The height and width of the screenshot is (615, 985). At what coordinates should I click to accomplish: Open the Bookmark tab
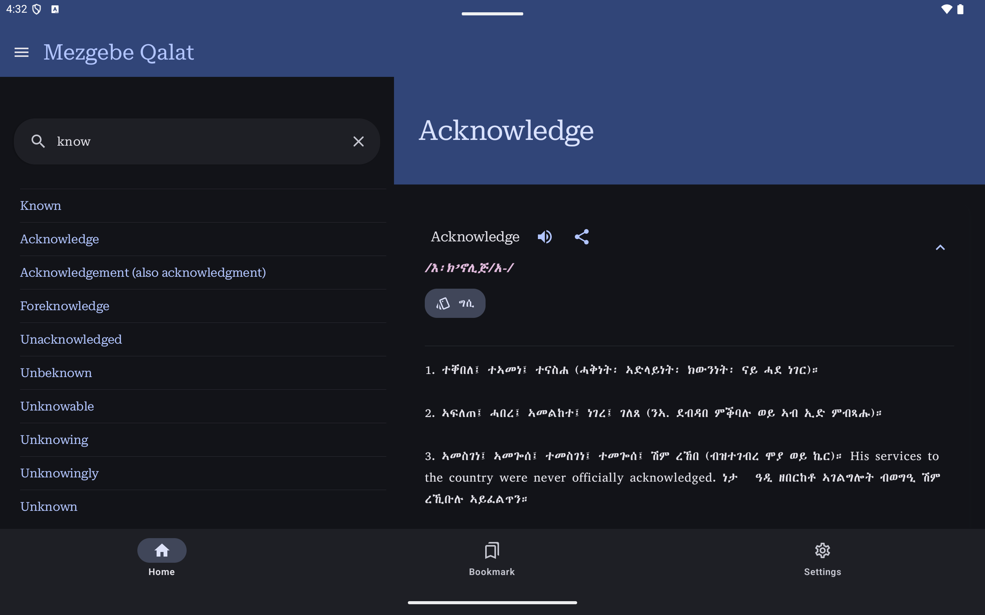pyautogui.click(x=492, y=558)
